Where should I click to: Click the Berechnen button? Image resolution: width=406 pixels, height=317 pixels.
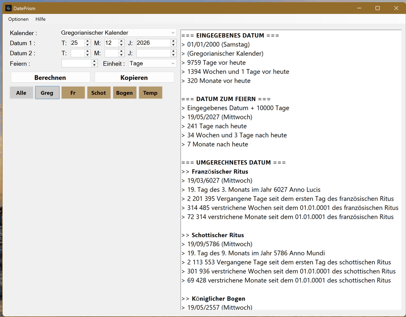pos(50,78)
